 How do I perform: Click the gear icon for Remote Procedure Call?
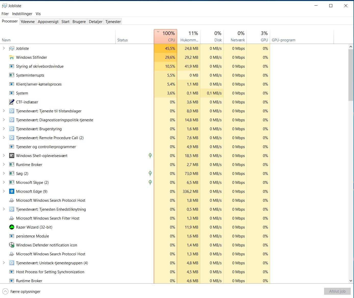[x=11, y=138]
